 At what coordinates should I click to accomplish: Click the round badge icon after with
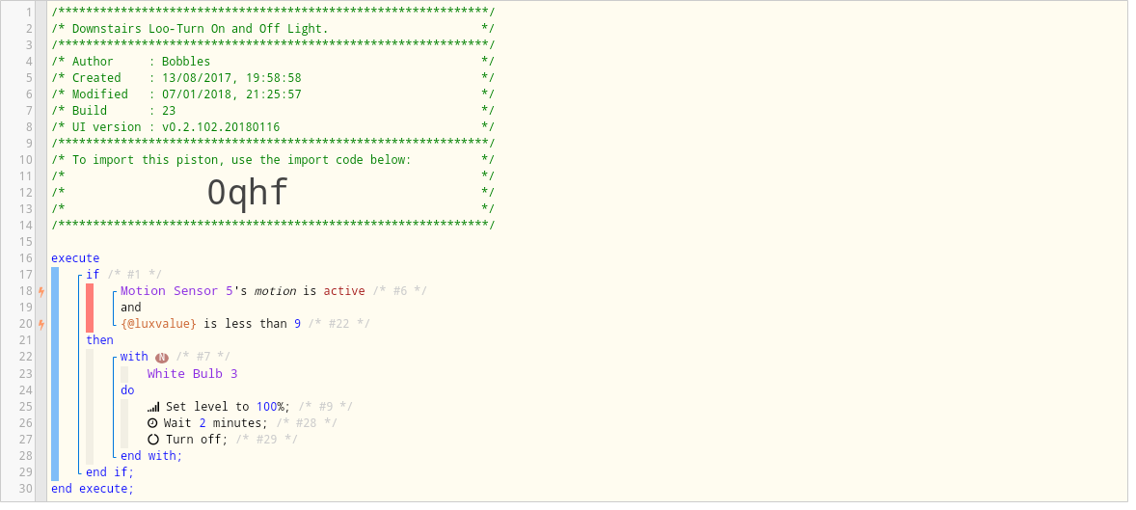coord(162,357)
